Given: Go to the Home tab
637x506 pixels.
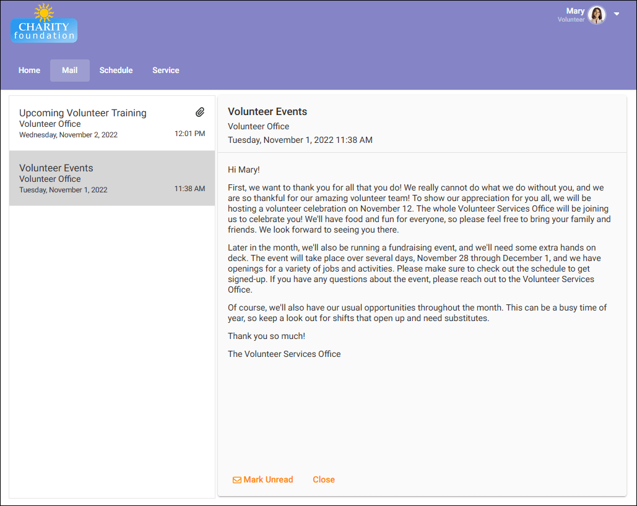Looking at the screenshot, I should 29,71.
